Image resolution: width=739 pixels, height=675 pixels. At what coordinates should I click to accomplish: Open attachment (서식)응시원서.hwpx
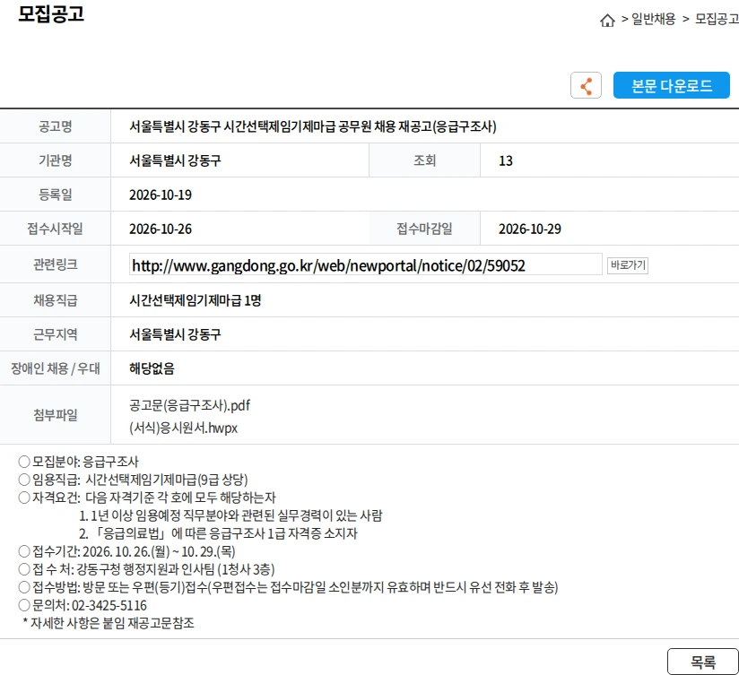click(x=183, y=428)
